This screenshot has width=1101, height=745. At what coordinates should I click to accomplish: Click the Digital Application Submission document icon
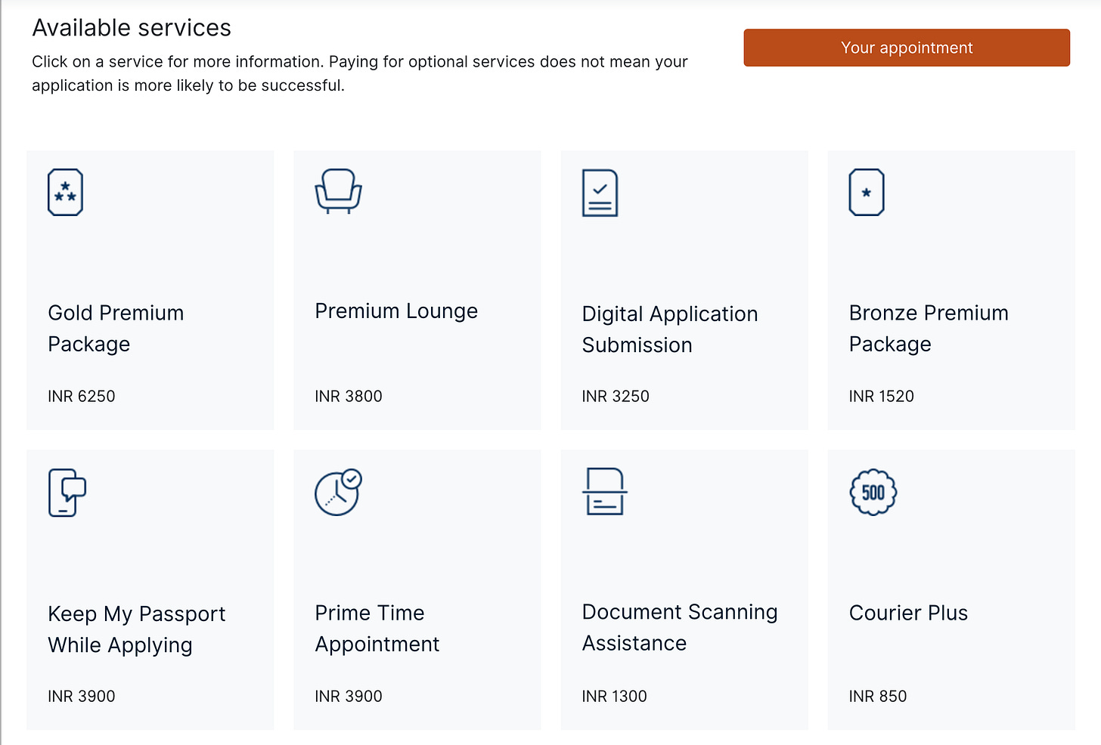600,193
